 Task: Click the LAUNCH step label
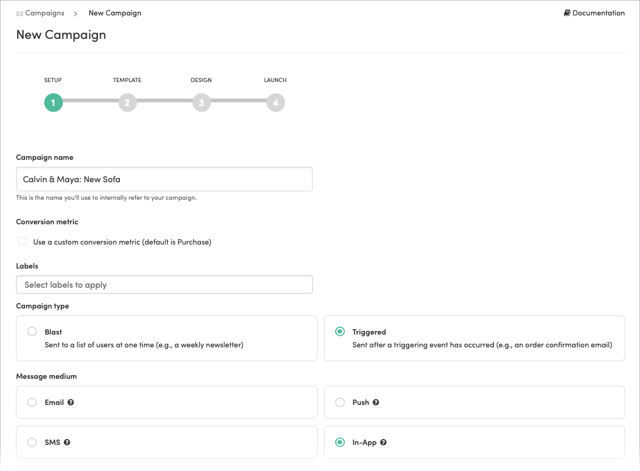276,80
